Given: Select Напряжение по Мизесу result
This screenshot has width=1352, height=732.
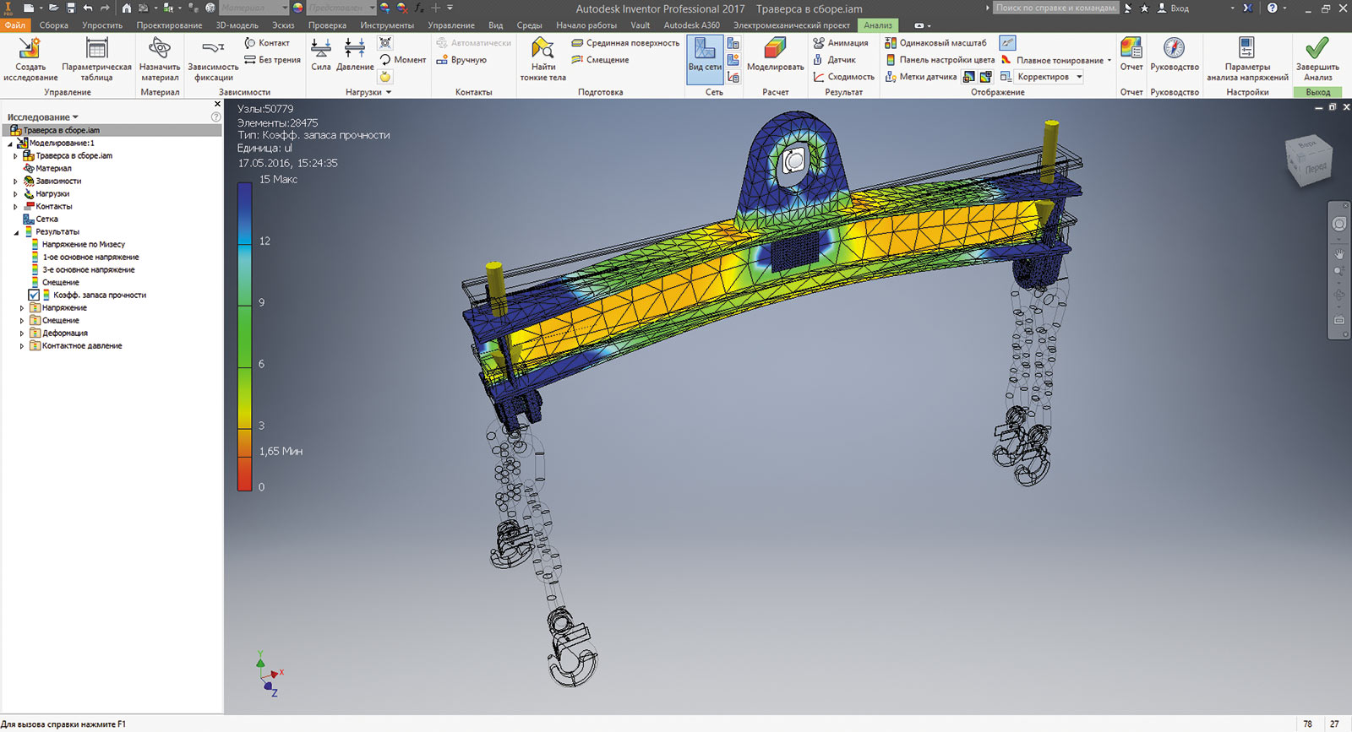Looking at the screenshot, I should [84, 245].
